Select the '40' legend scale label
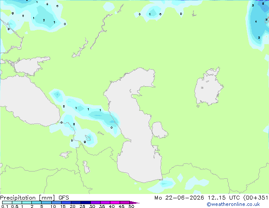269x208 pixels. (112, 206)
